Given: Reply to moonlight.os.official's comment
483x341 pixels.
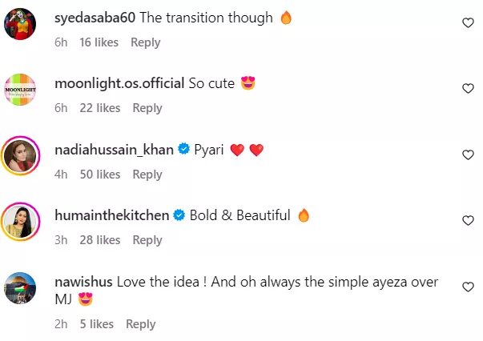Looking at the screenshot, I should (147, 108).
